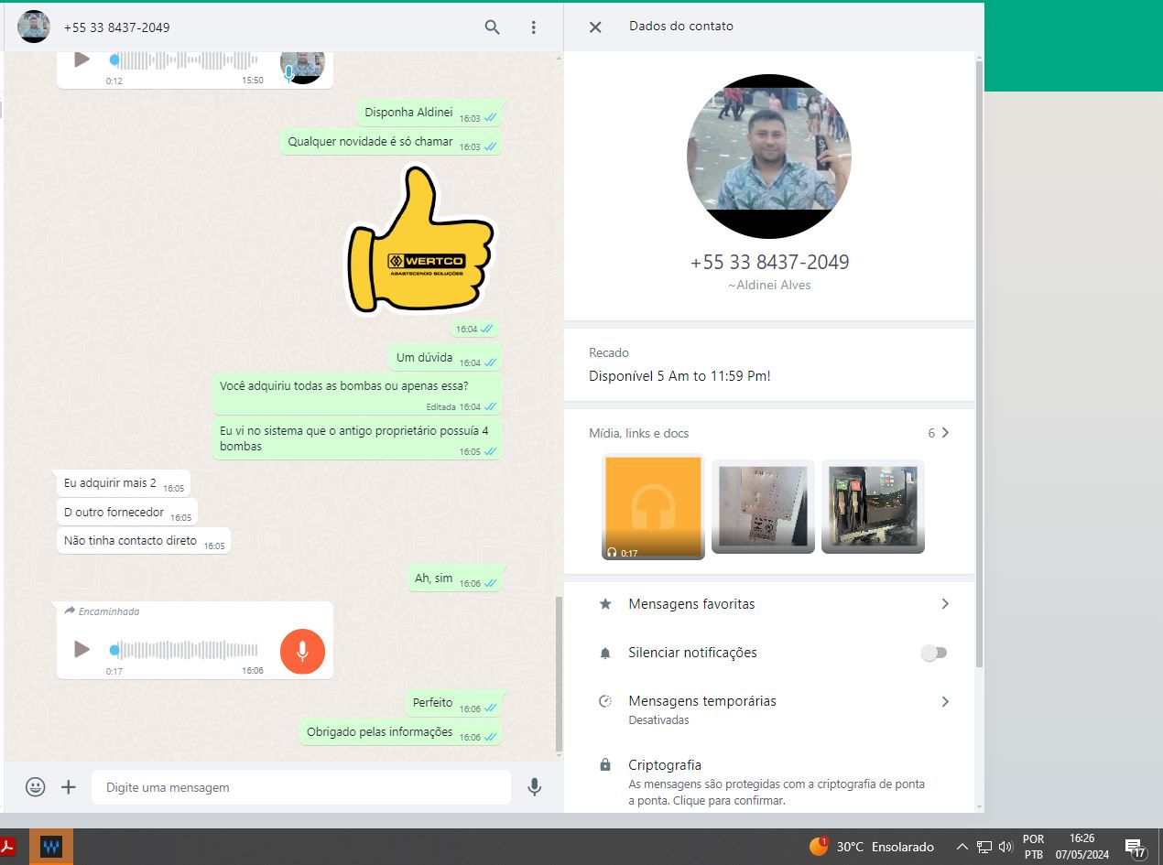Open the 0:17 audio media thumbnail
Viewport: 1163px width, 865px height.
click(653, 507)
